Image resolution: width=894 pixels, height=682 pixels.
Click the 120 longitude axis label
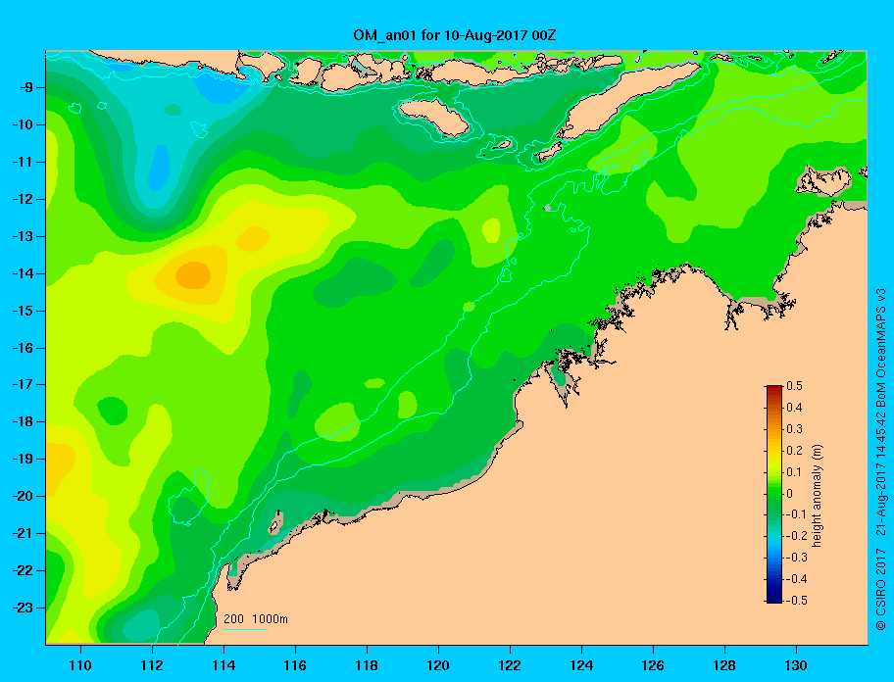click(438, 665)
